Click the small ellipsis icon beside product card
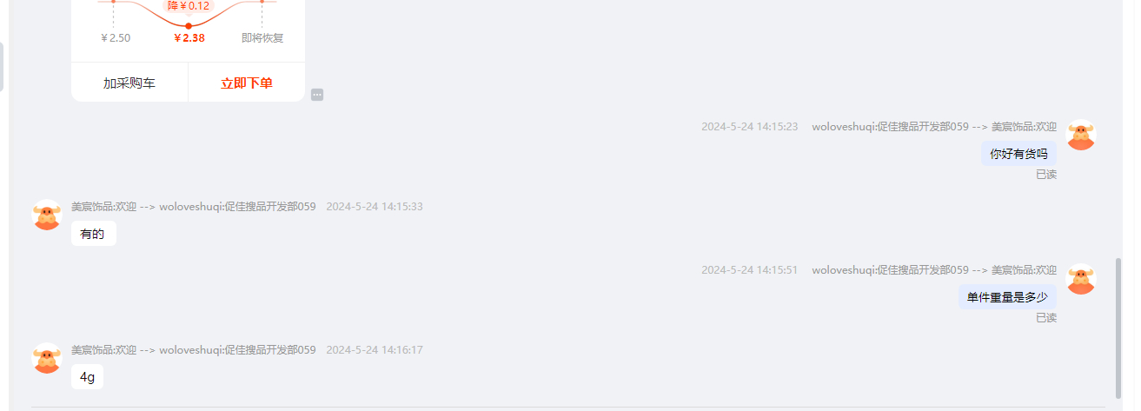The height and width of the screenshot is (411, 1141). pos(317,95)
